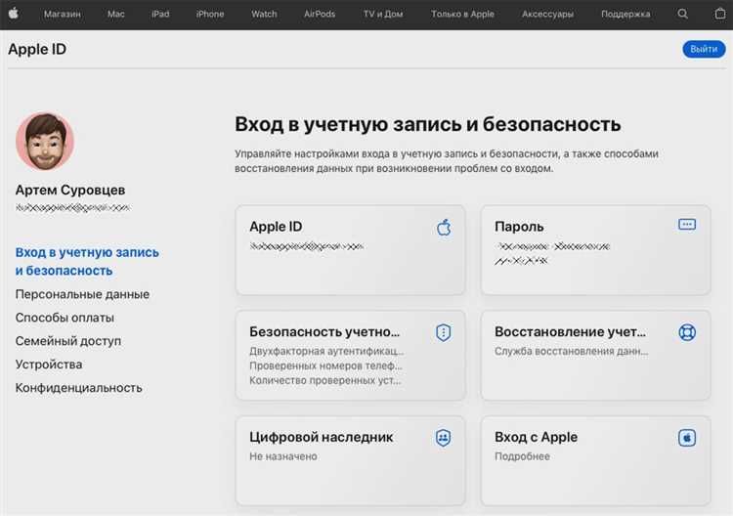Viewport: 733px width, 516px height.
Task: Click the Apple logo in navigation bar
Action: pos(14,14)
